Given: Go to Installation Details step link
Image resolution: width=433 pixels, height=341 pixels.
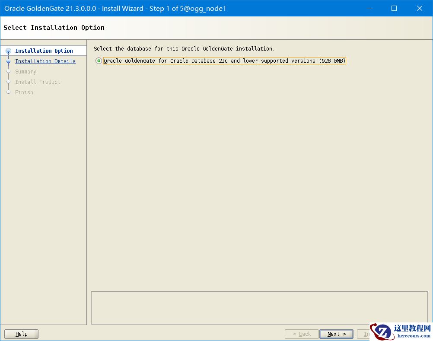Looking at the screenshot, I should click(45, 61).
